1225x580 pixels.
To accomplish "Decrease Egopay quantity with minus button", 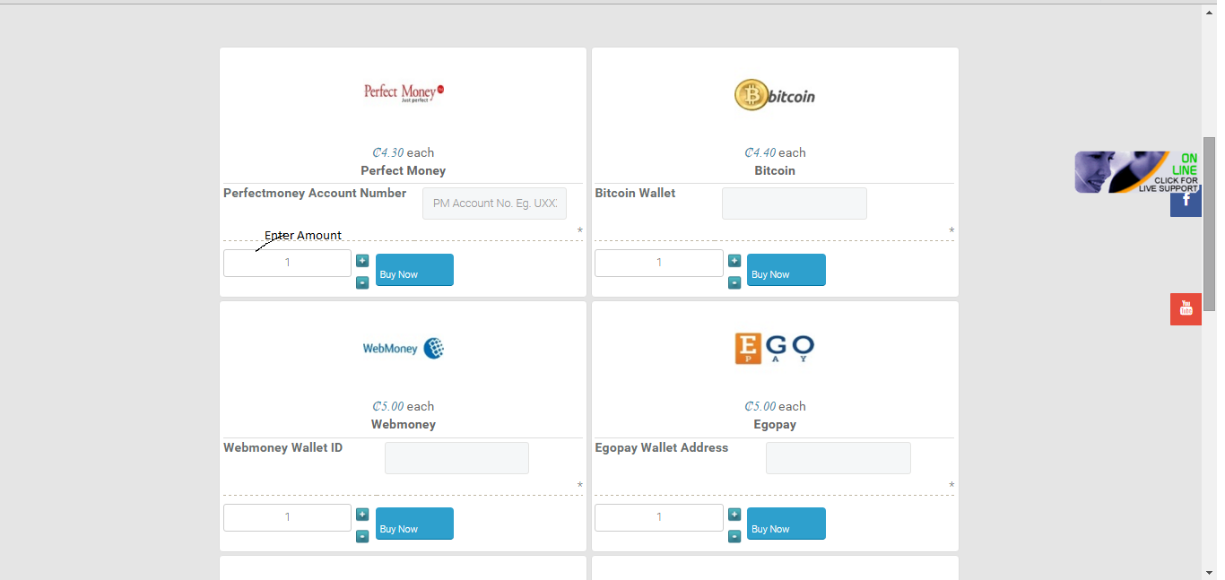I will 734,536.
